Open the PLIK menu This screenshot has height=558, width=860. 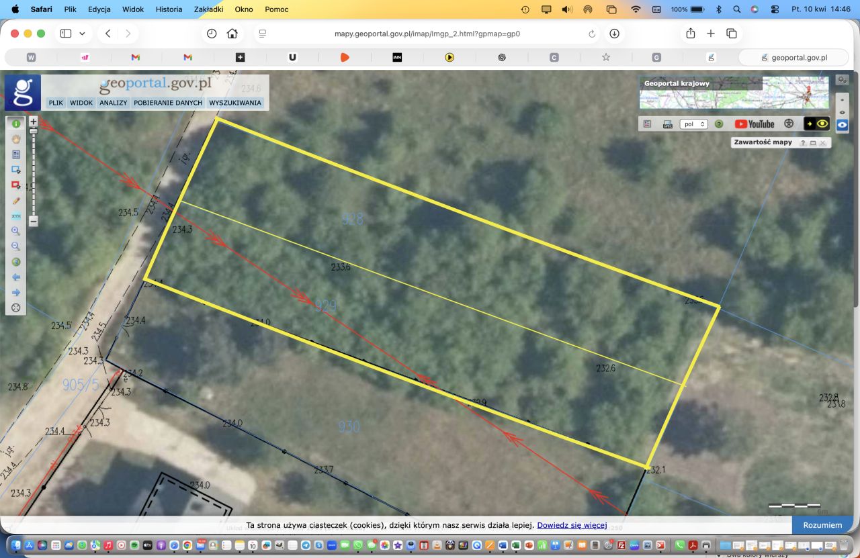56,103
